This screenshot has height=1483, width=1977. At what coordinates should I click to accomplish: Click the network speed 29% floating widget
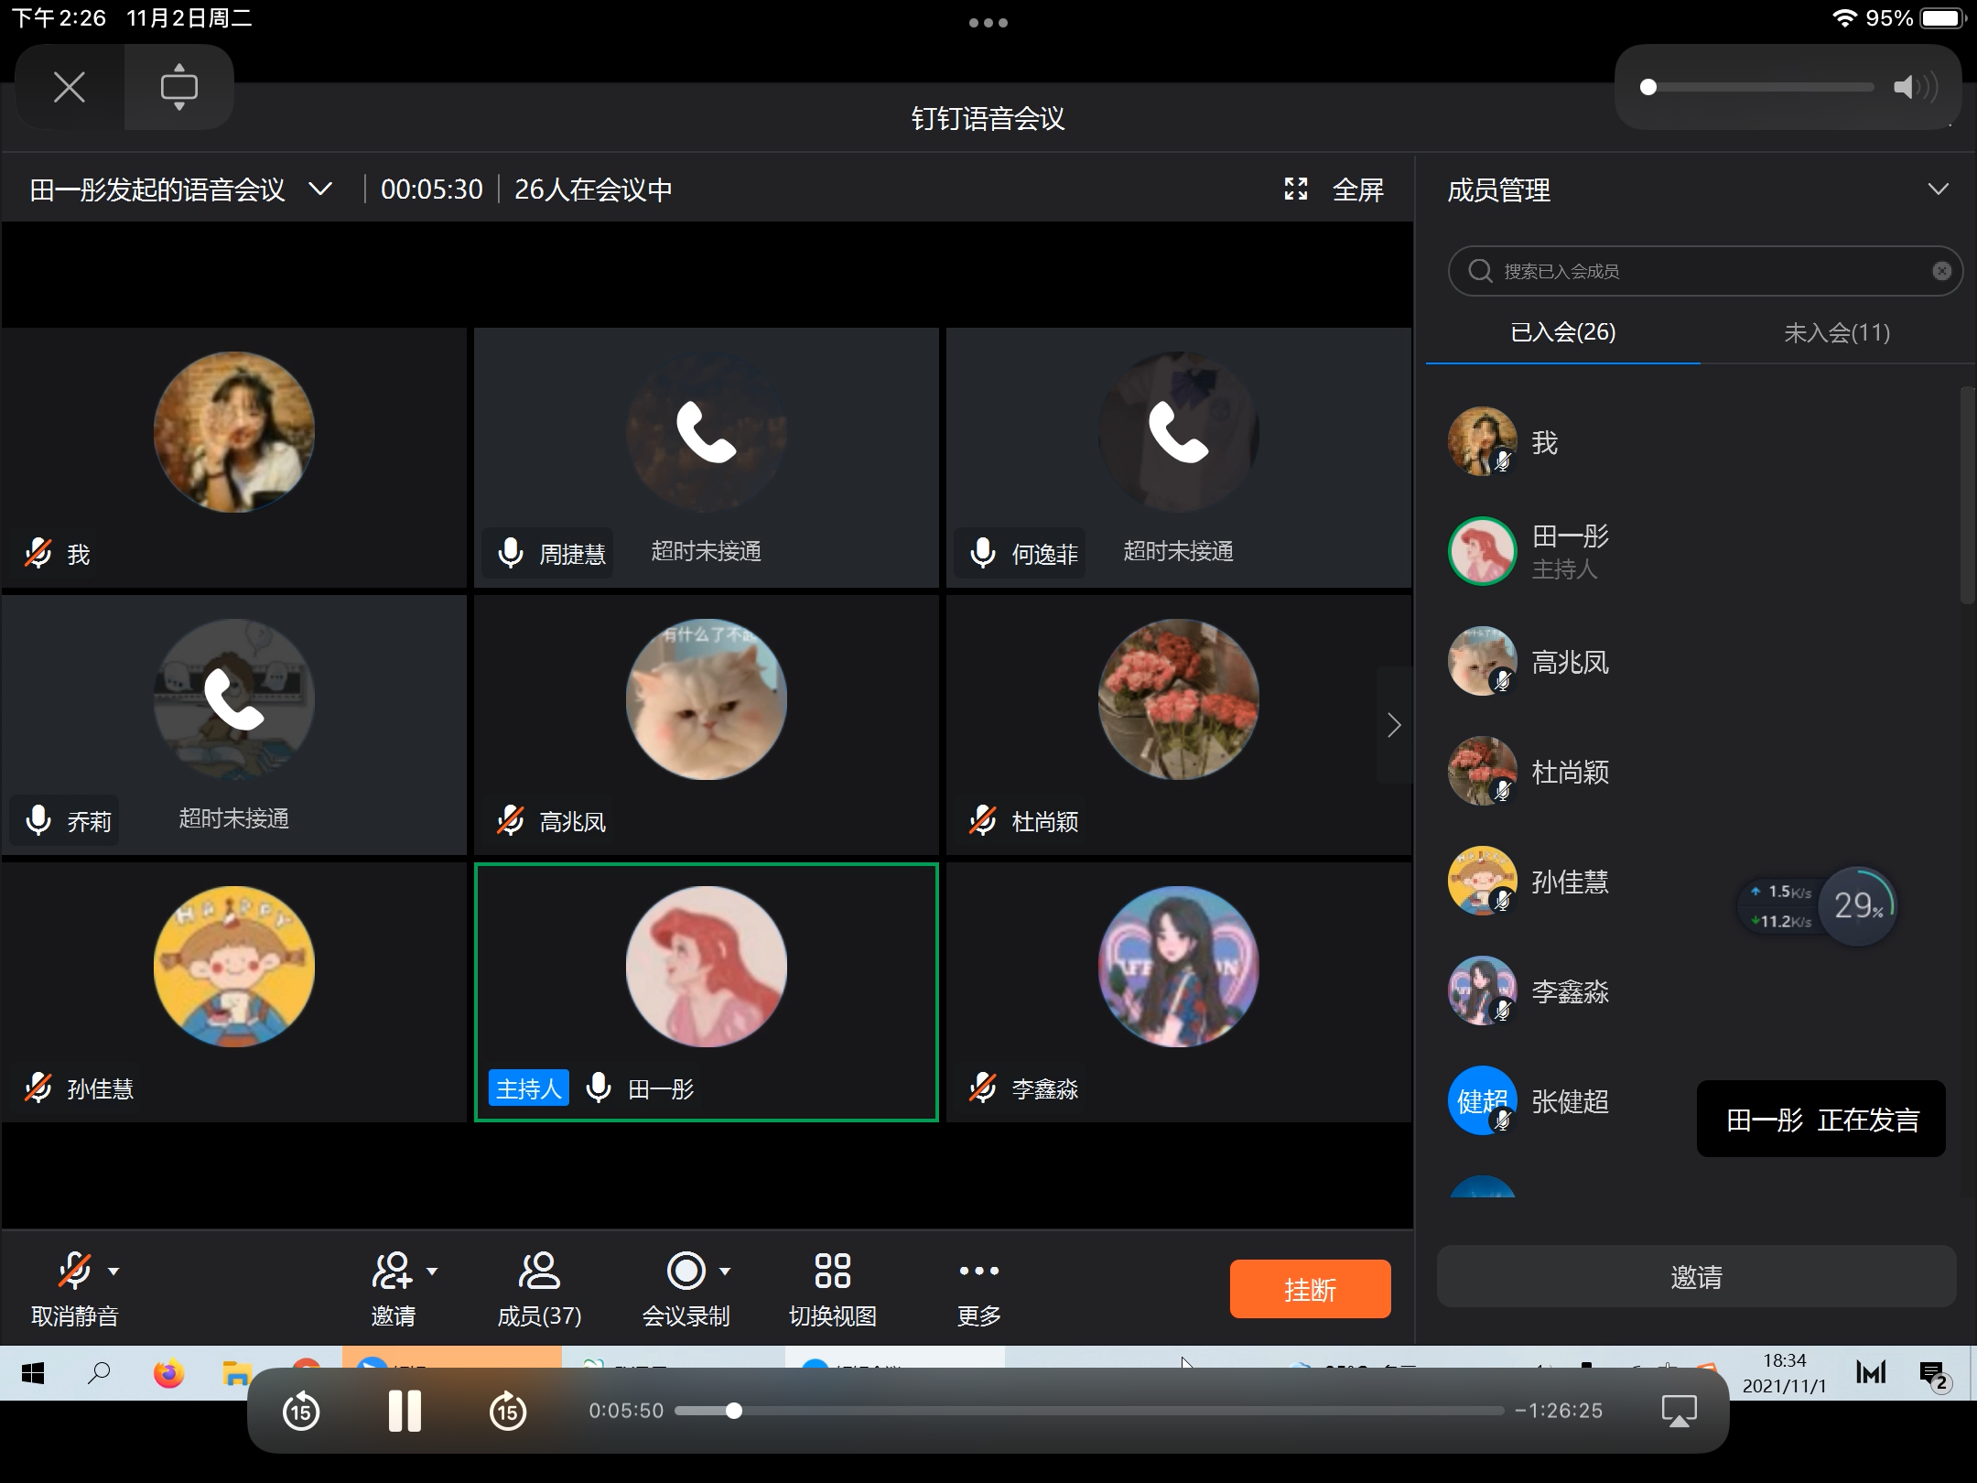coord(1817,906)
